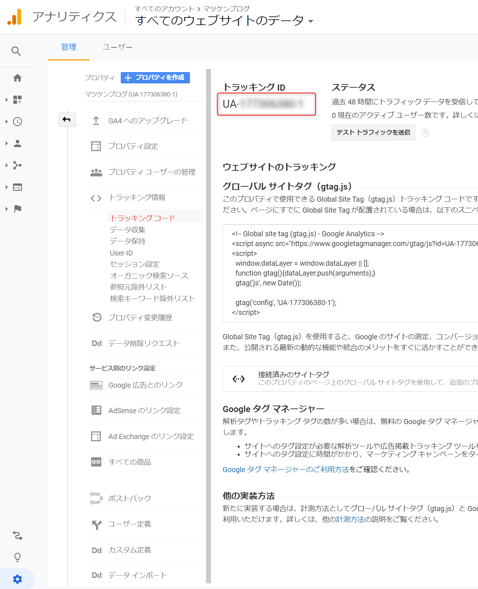
Task: Click the マツケンブログ breadcrumb
Action: tap(227, 8)
